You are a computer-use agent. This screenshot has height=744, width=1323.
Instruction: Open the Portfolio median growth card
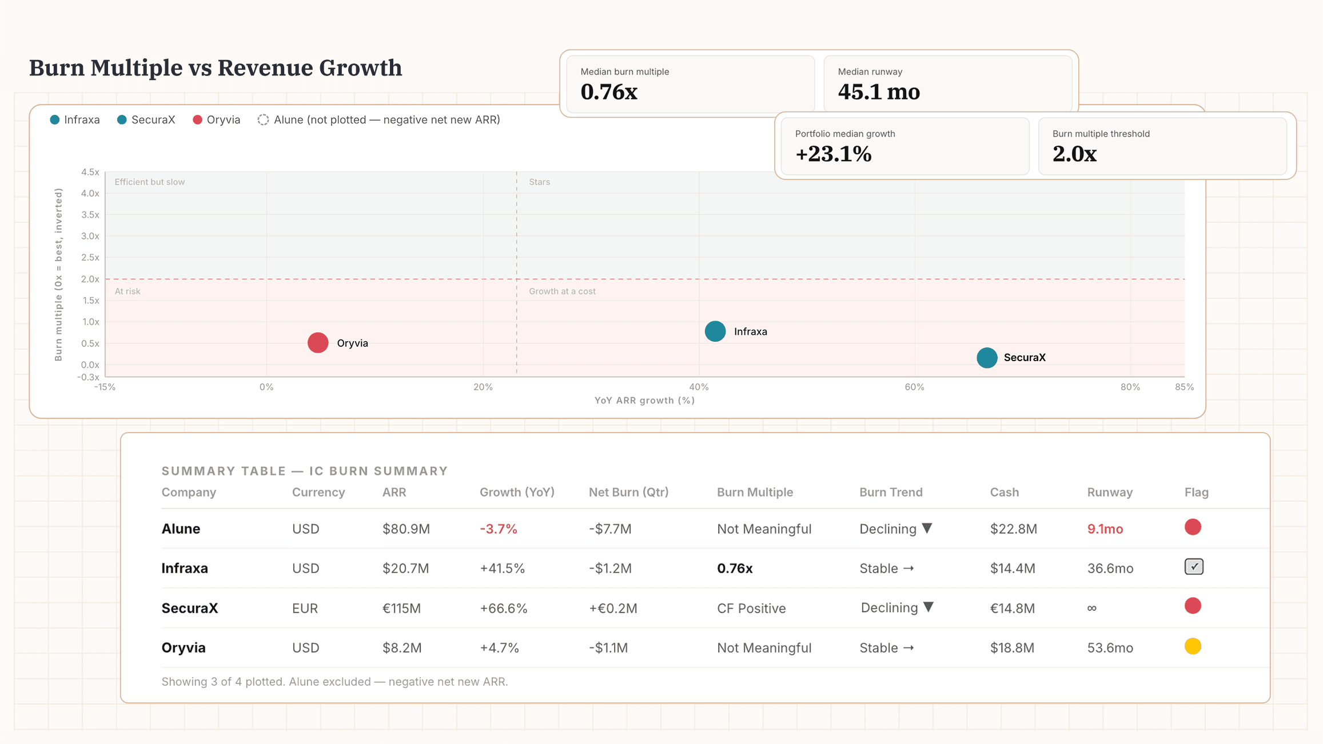tap(904, 146)
